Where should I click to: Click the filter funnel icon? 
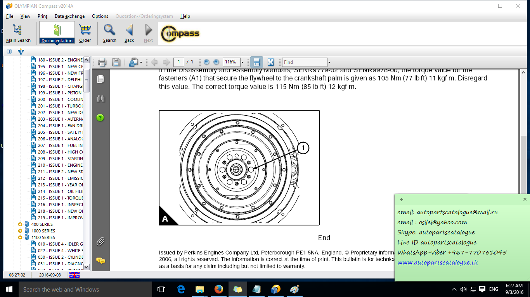pos(21,51)
